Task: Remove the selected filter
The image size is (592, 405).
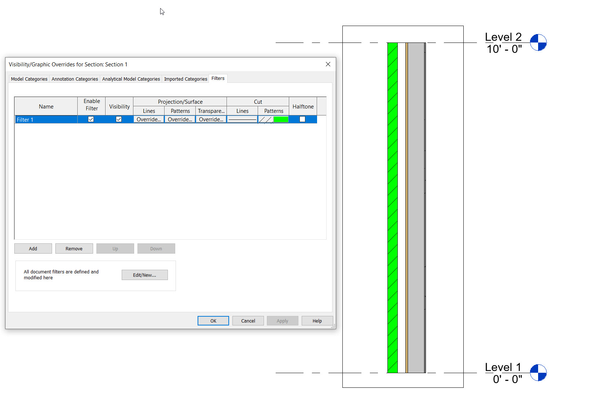Action: pyautogui.click(x=74, y=248)
